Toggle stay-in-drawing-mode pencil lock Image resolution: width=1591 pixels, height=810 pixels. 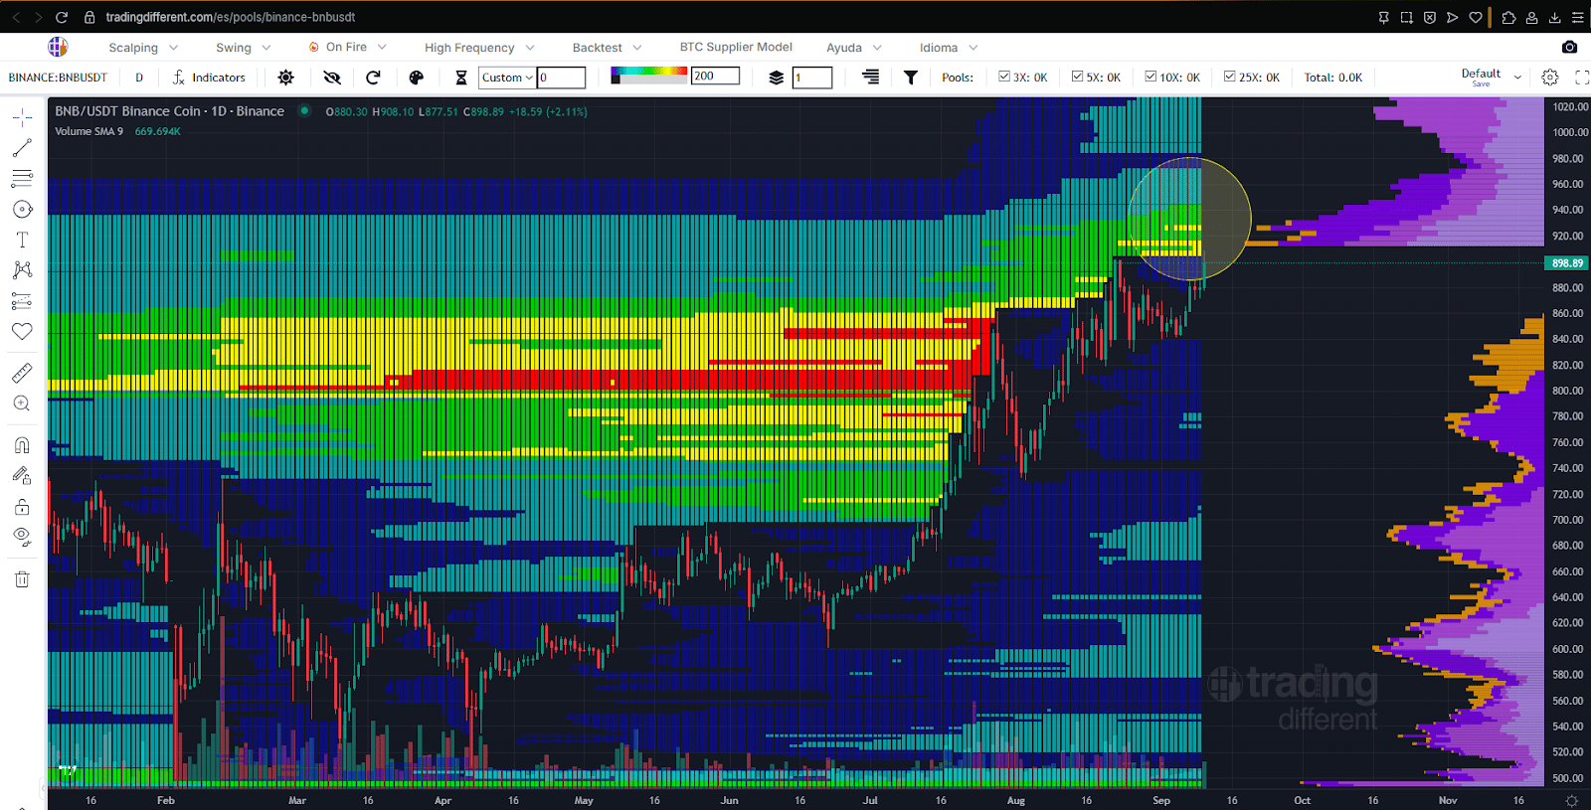(22, 476)
